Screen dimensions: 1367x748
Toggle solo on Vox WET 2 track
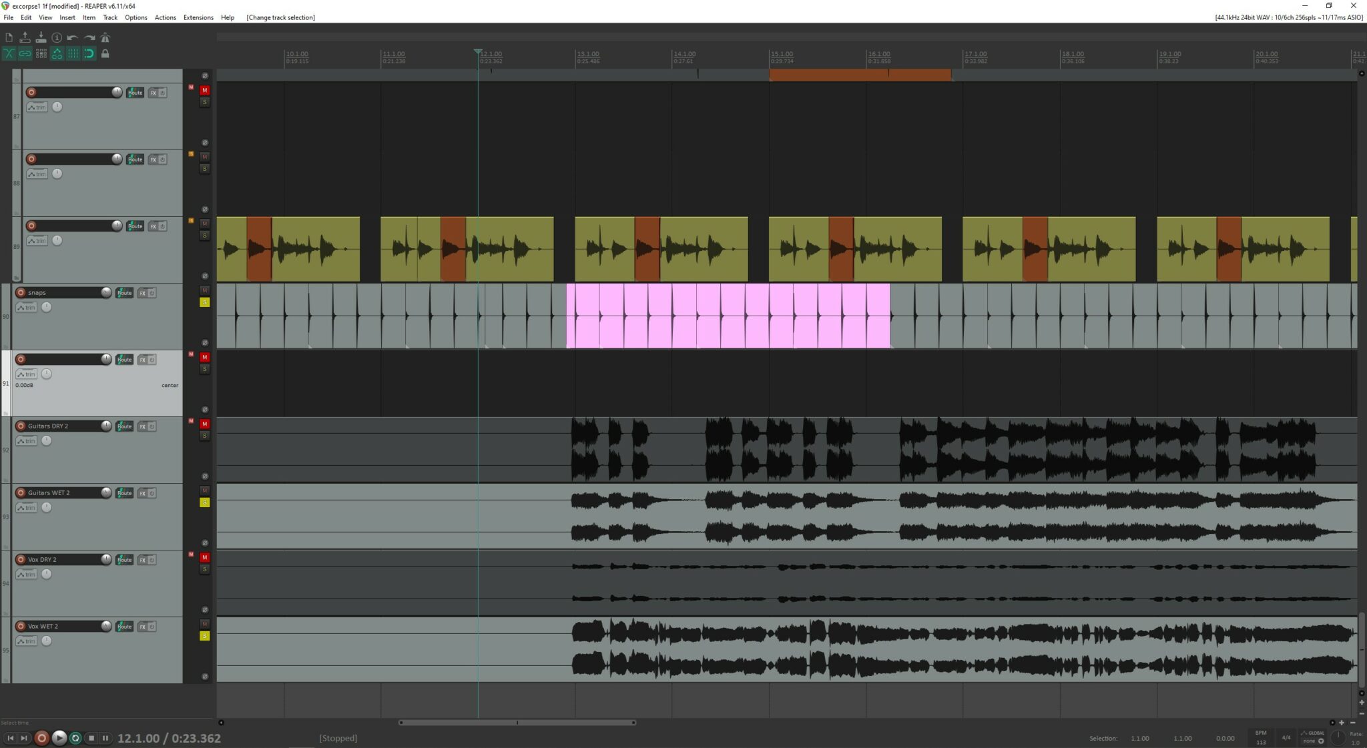click(205, 636)
